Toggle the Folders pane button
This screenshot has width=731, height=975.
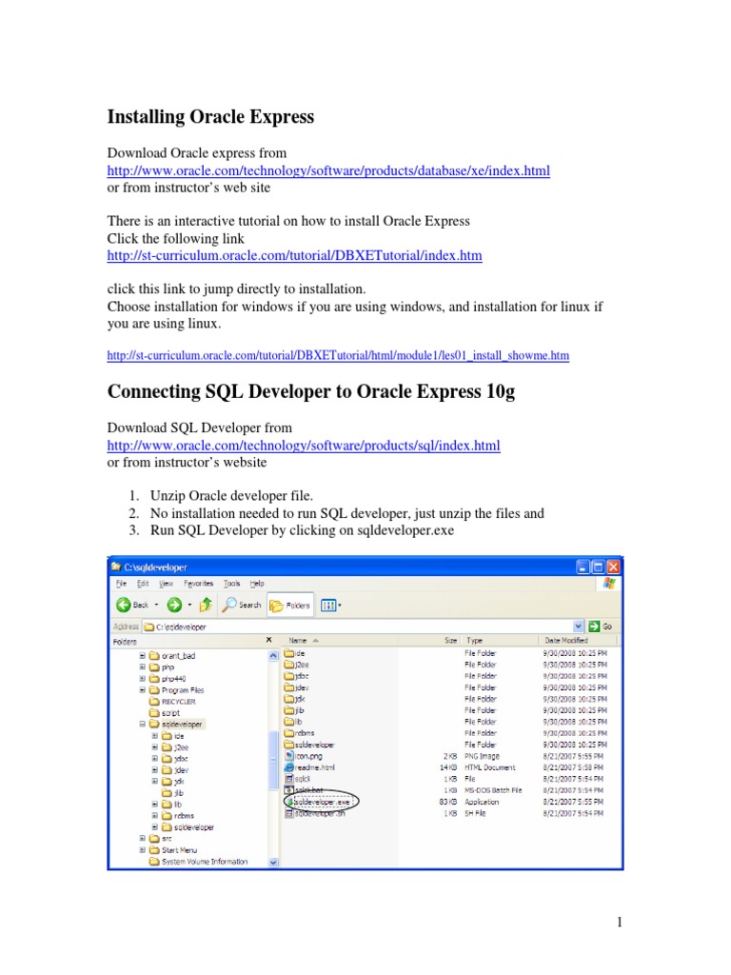pyautogui.click(x=290, y=605)
